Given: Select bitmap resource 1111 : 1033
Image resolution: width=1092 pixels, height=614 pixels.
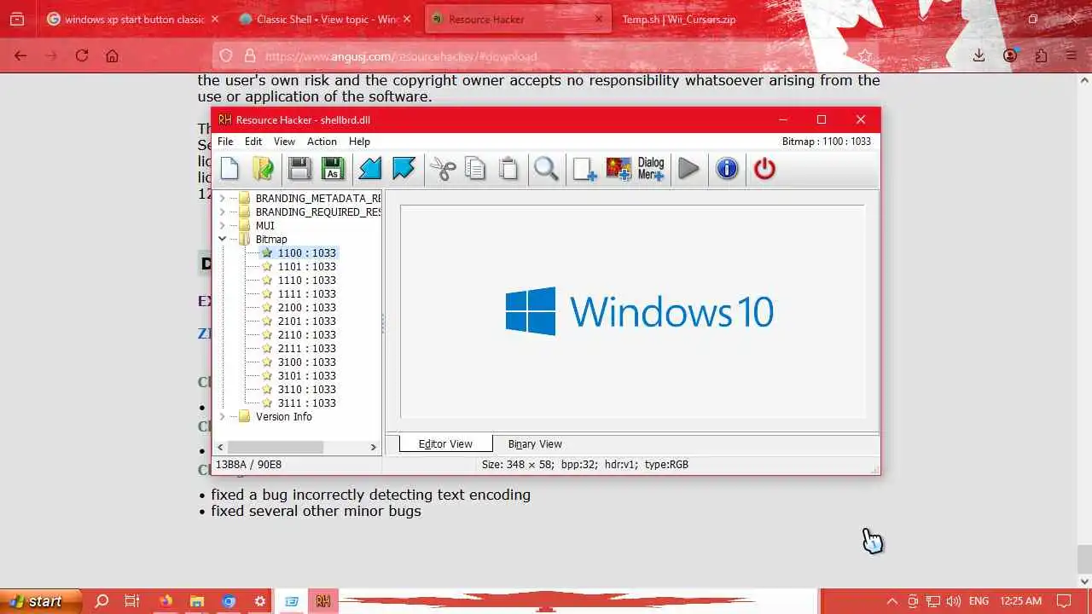Looking at the screenshot, I should click(306, 293).
